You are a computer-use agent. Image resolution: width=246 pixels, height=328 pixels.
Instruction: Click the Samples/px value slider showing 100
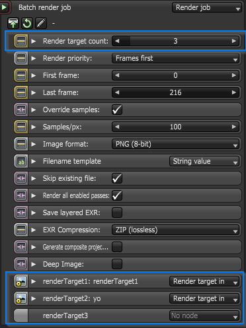(176, 127)
